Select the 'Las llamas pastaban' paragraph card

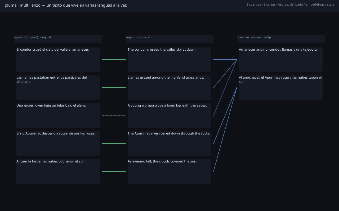58,88
